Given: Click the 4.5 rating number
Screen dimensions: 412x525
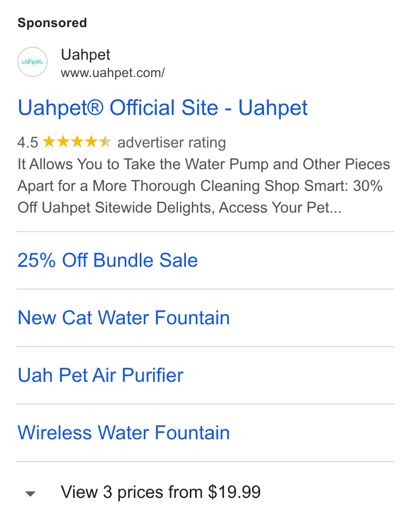Looking at the screenshot, I should pos(28,142).
